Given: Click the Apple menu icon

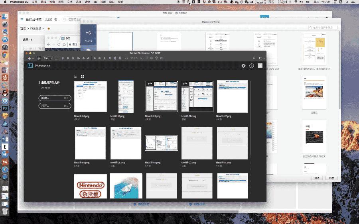Looking at the screenshot, I should (5, 2).
